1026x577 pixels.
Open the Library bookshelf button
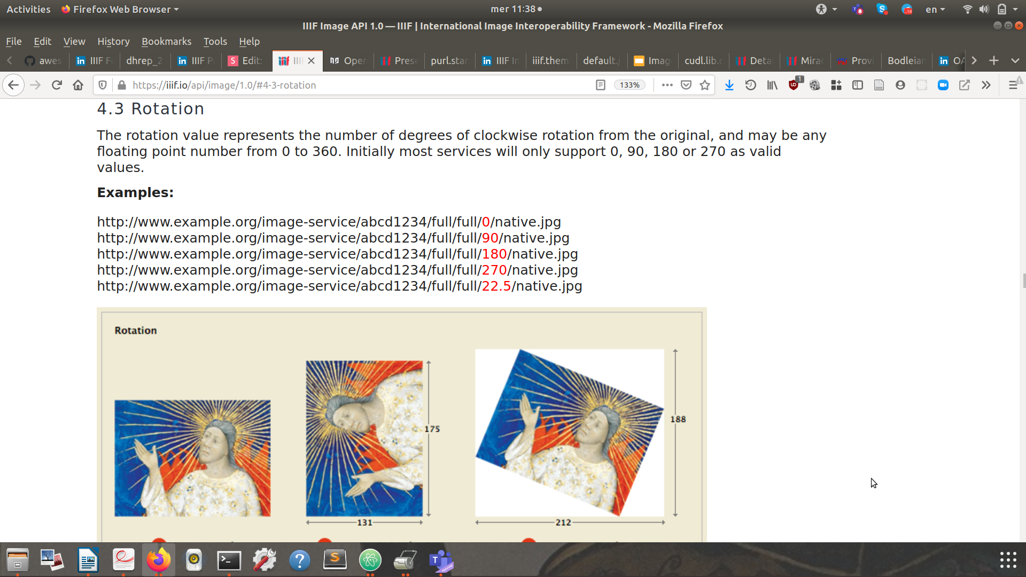click(x=772, y=85)
